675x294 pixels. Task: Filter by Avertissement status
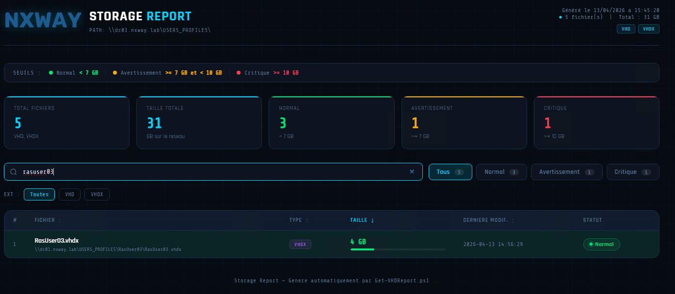[566, 172]
